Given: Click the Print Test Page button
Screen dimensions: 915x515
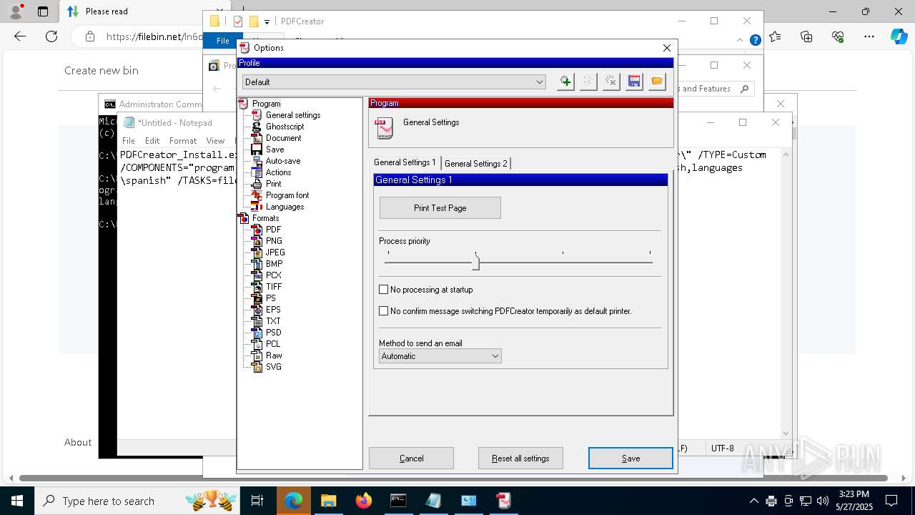Looking at the screenshot, I should [x=440, y=208].
